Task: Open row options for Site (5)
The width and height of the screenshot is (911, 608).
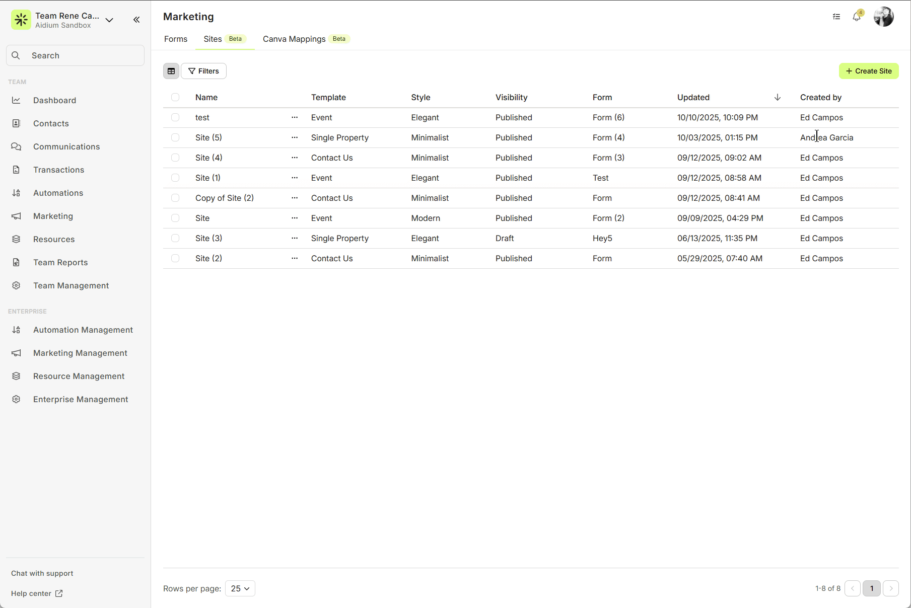Action: coord(295,137)
